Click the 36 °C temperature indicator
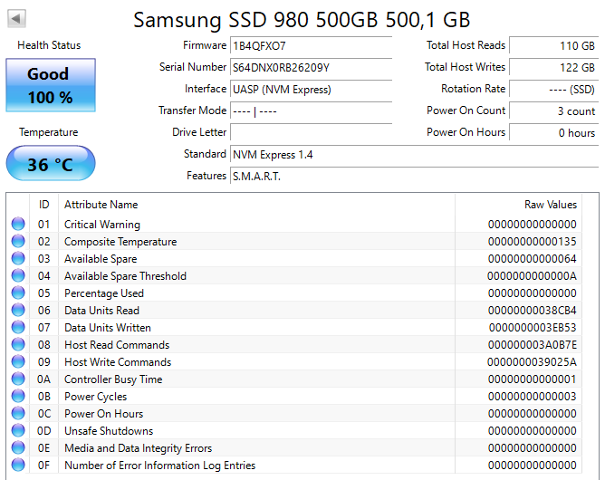This screenshot has height=480, width=605. (x=50, y=165)
